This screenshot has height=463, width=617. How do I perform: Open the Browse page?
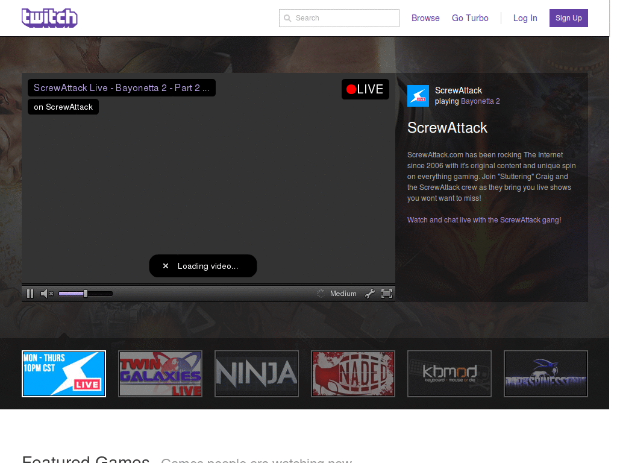click(425, 18)
